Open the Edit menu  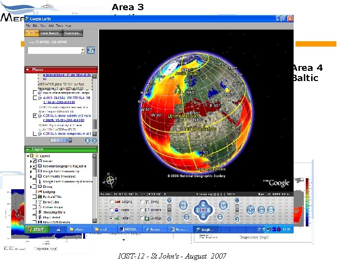[x=35, y=25]
